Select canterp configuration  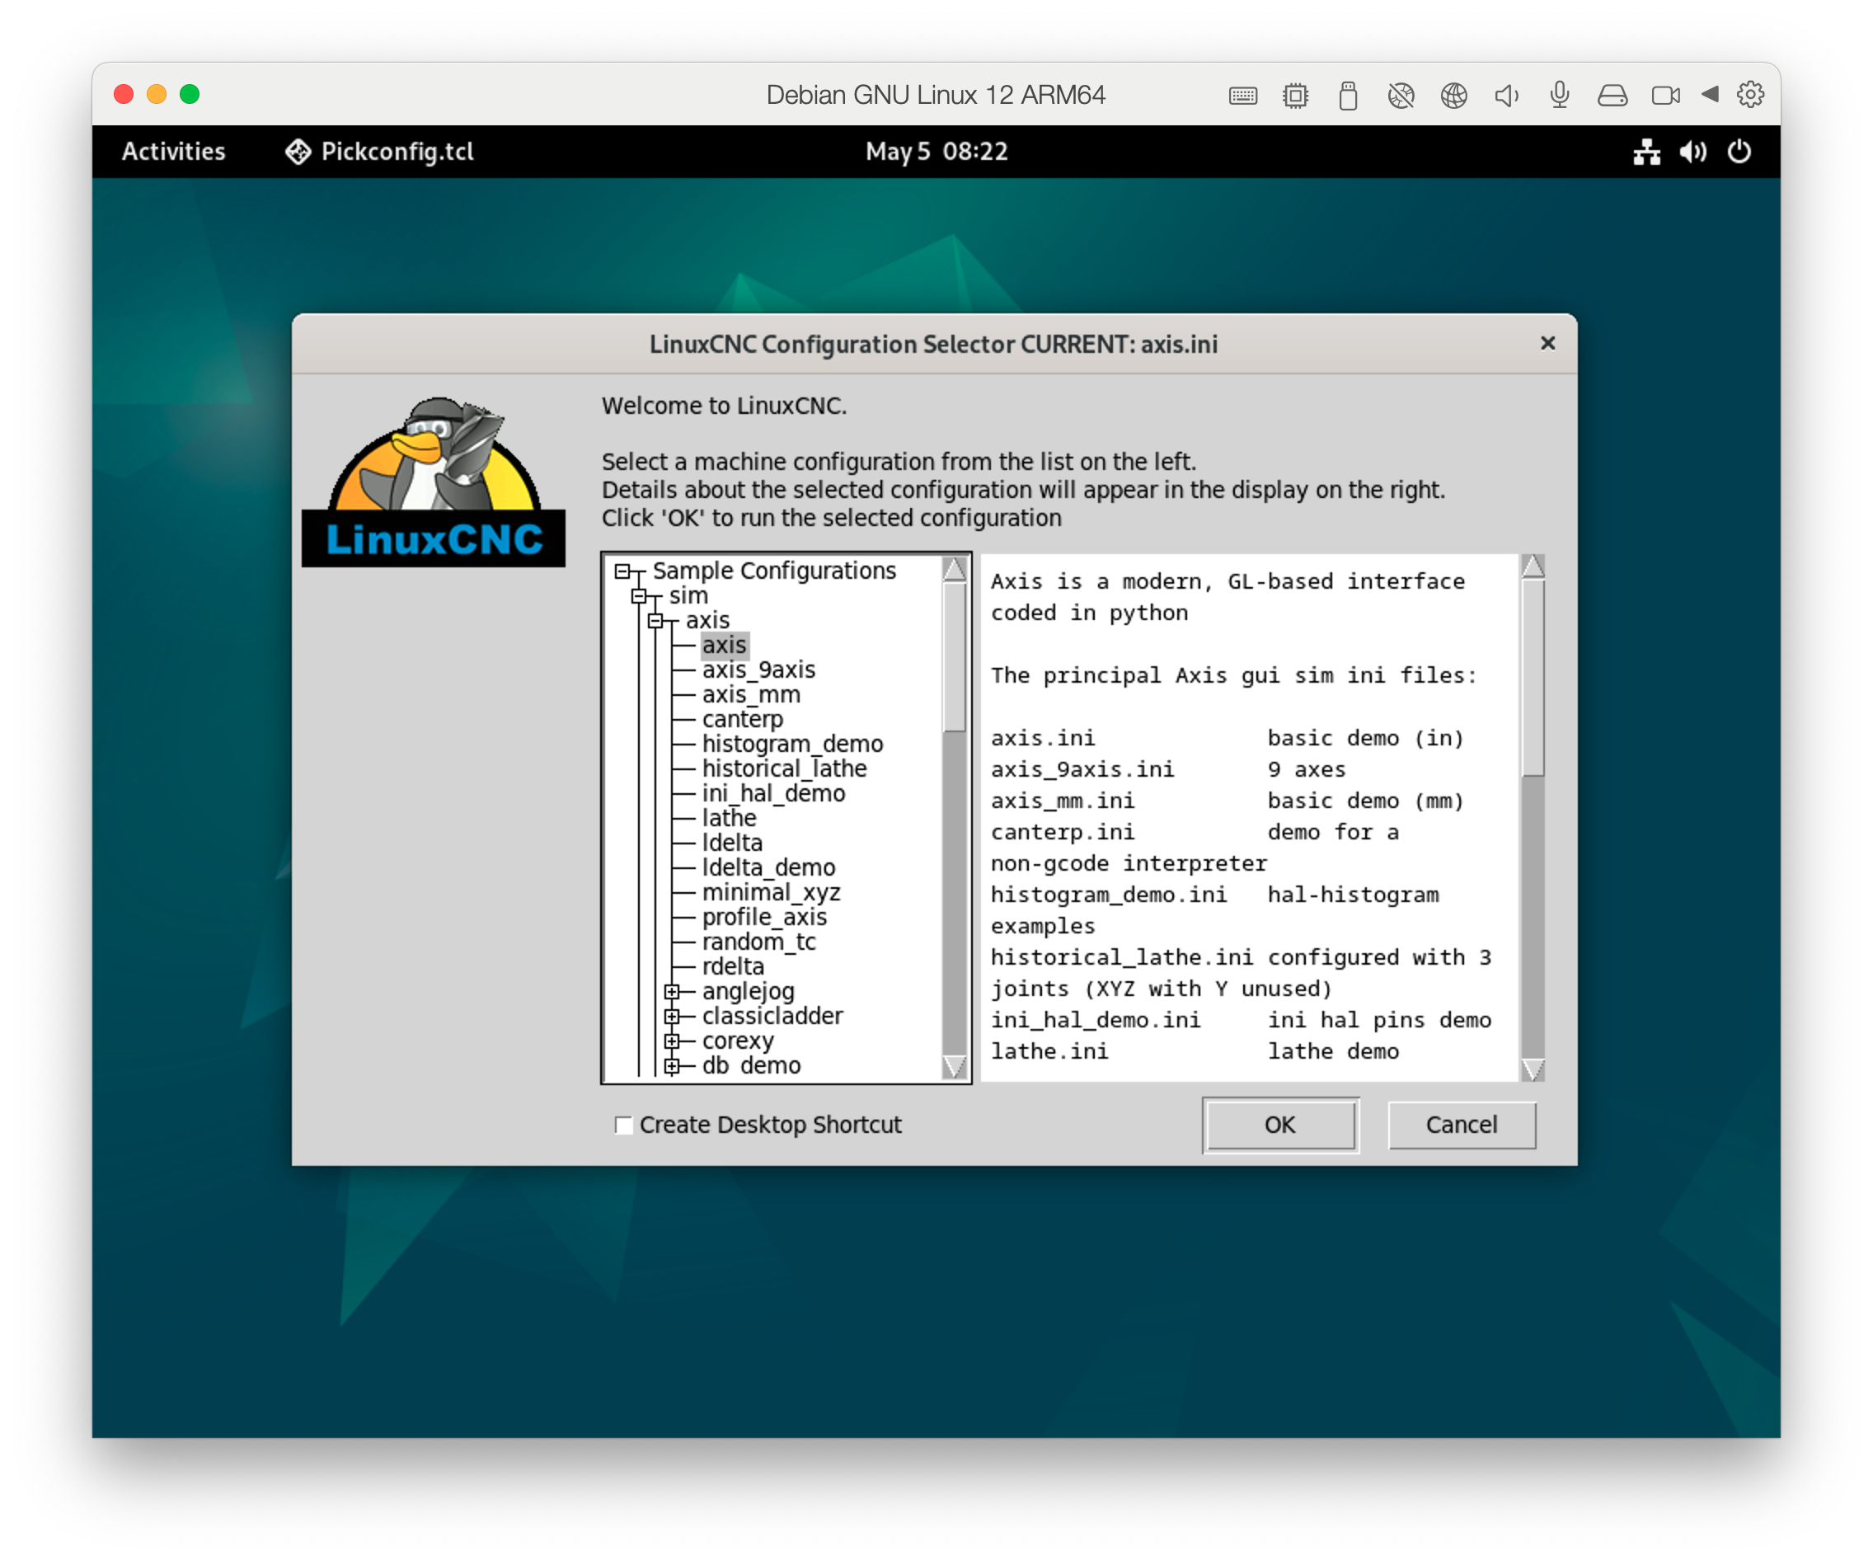pyautogui.click(x=743, y=719)
